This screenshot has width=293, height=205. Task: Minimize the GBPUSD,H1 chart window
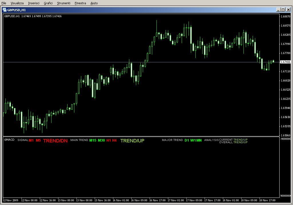(278, 10)
